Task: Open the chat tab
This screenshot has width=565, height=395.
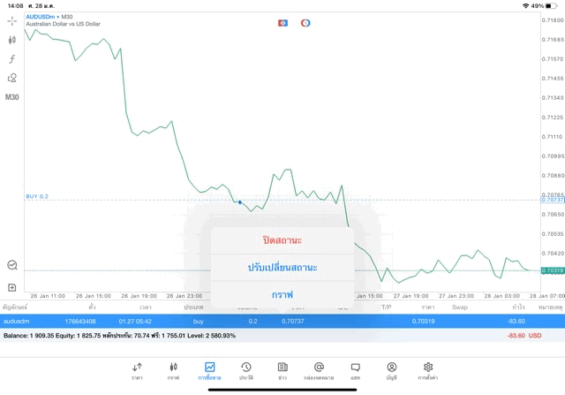Action: tap(355, 370)
